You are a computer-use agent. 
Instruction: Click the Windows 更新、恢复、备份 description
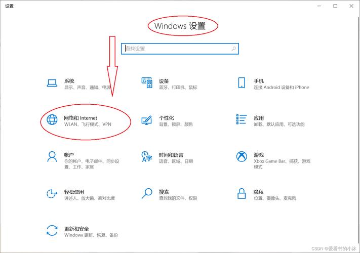tap(91, 235)
